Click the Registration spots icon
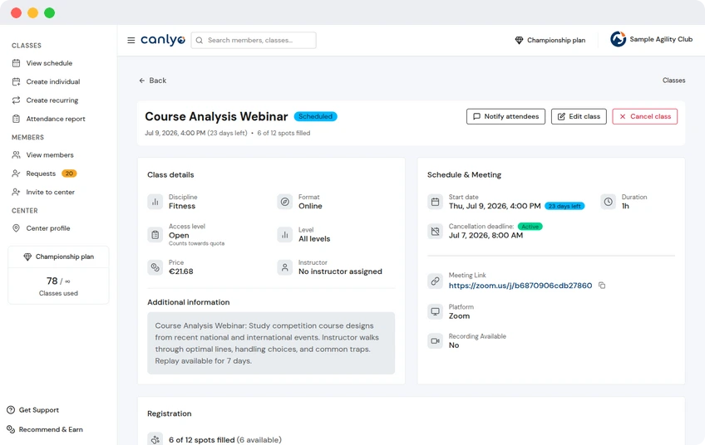Image resolution: width=705 pixels, height=445 pixels. click(155, 439)
